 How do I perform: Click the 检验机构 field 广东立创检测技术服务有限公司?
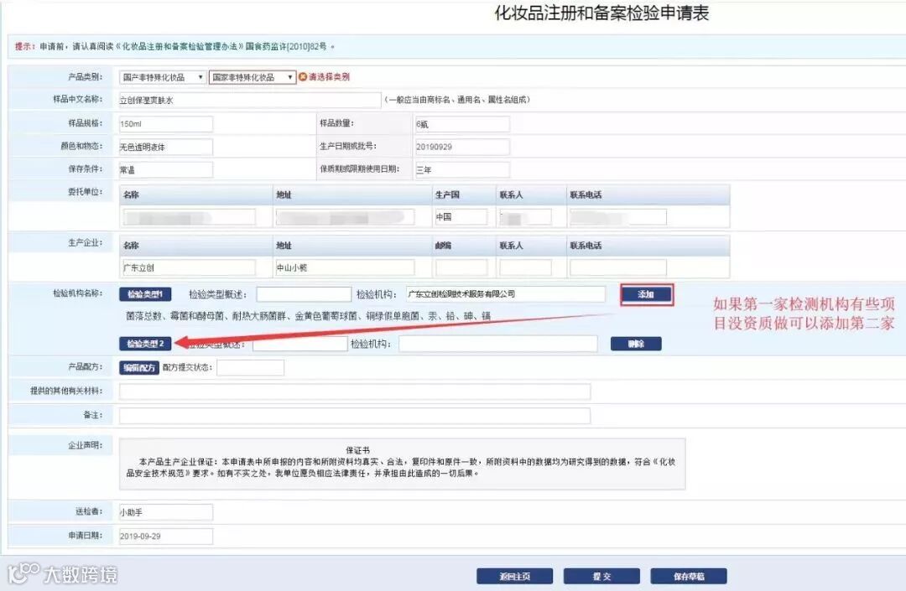pos(506,294)
